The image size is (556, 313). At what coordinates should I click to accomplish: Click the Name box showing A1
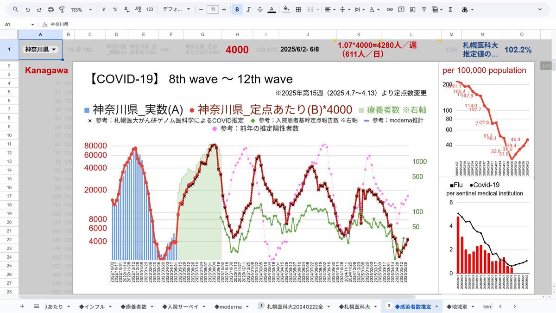coord(19,25)
